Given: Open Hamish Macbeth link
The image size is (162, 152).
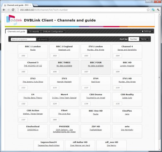Looking at the screenshot, I should pos(64,82).
